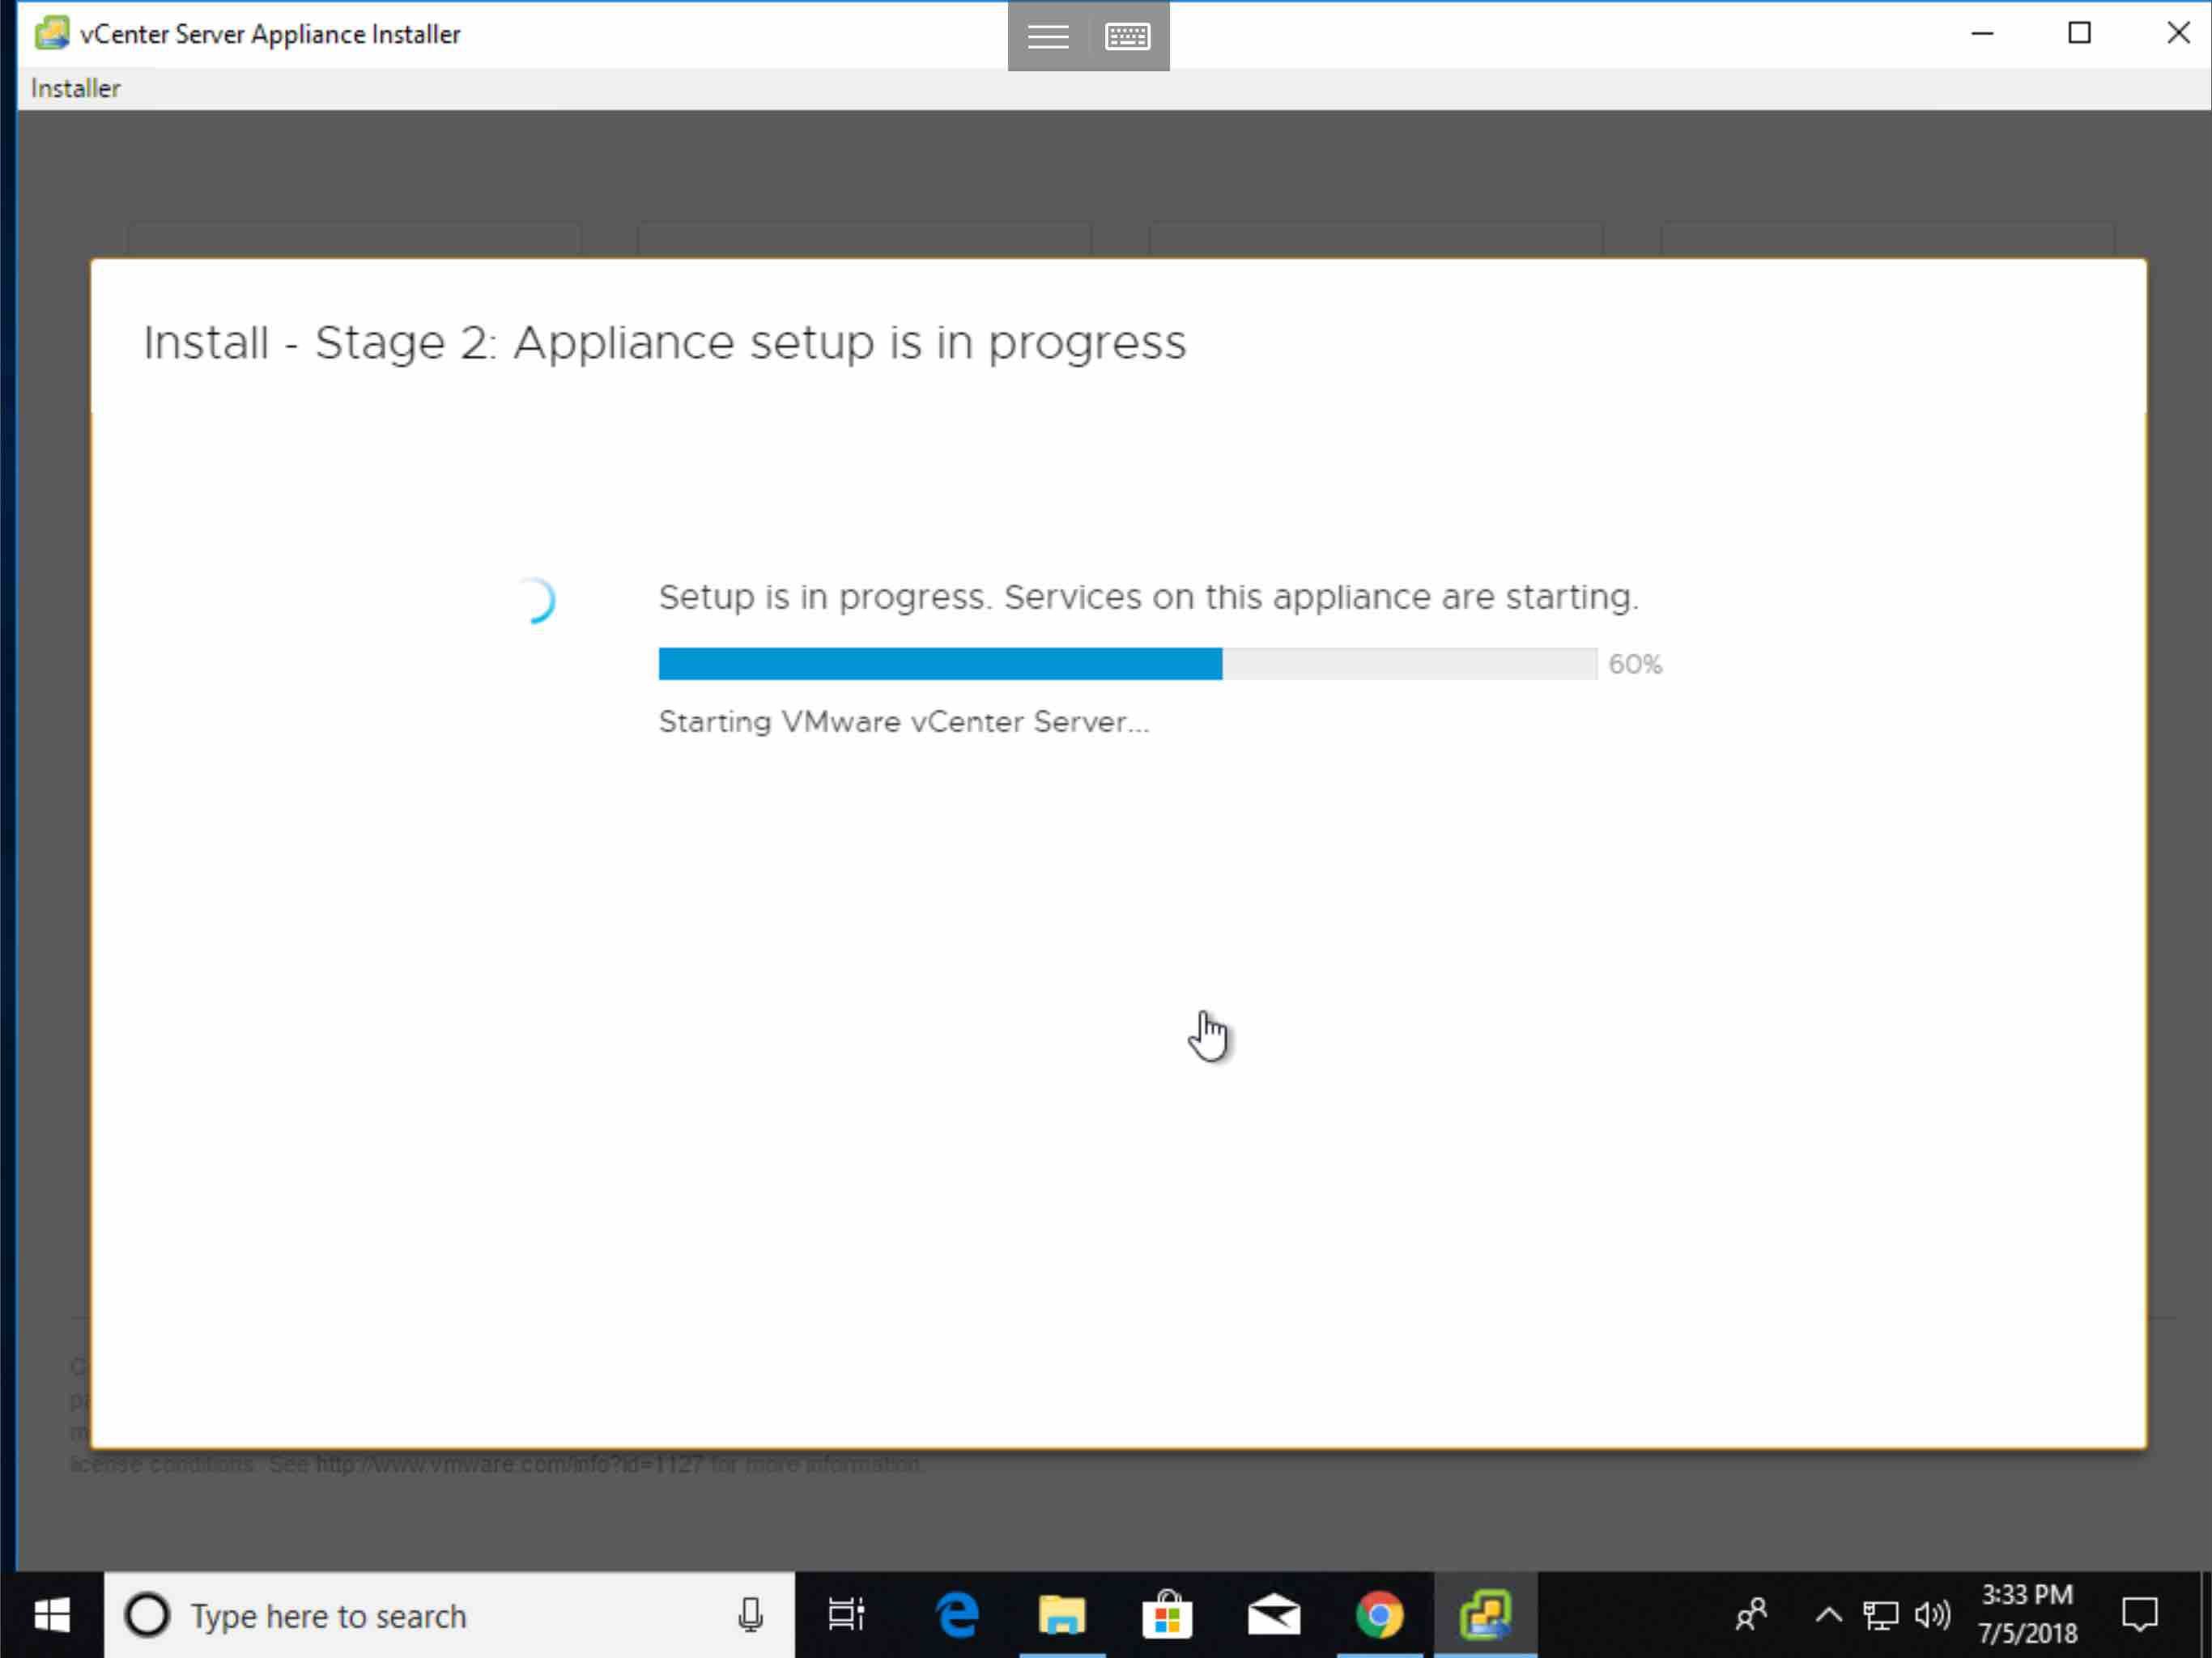Launch Microsoft Edge from the taskbar
Viewport: 2212px width, 1658px height.
coord(957,1615)
